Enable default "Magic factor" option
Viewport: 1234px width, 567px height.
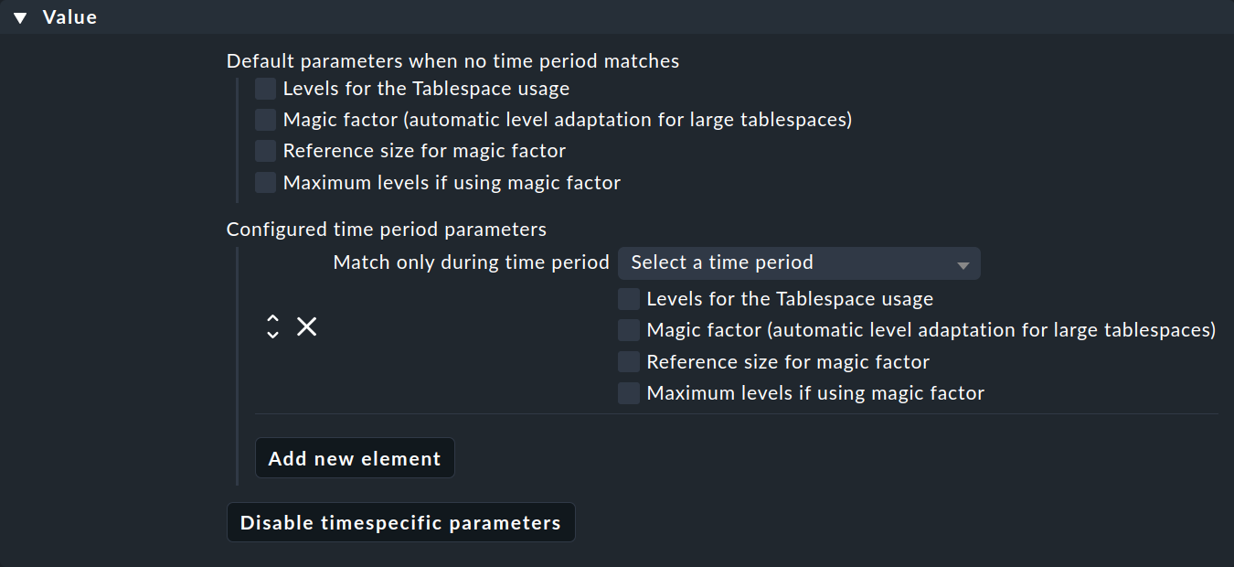pyautogui.click(x=264, y=119)
